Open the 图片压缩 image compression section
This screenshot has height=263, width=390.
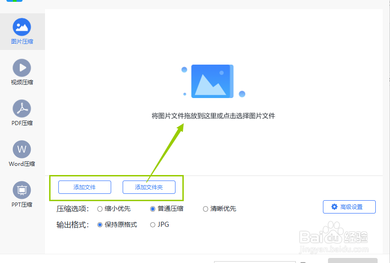point(22,31)
